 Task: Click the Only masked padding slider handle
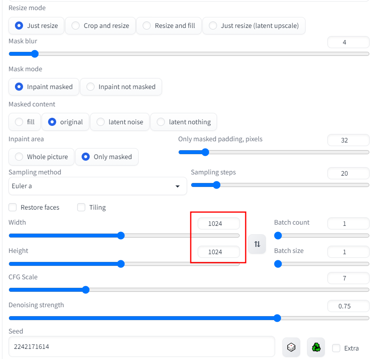coord(205,152)
